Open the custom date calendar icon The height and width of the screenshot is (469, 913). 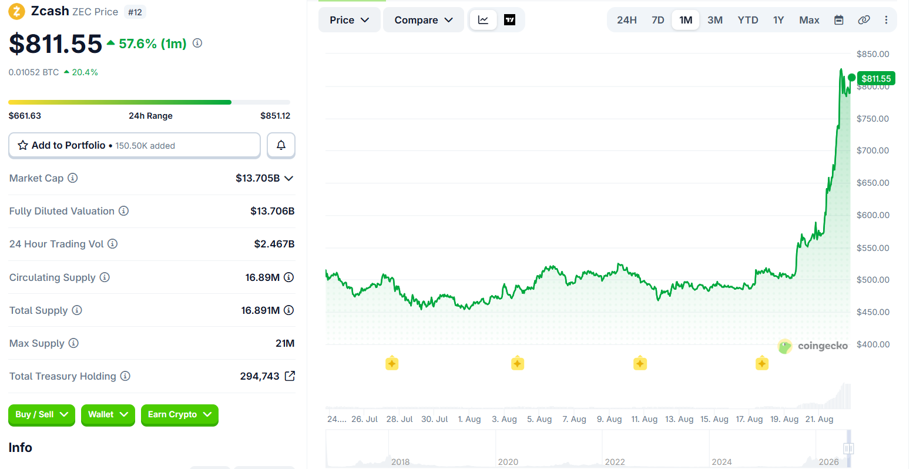pyautogui.click(x=839, y=20)
